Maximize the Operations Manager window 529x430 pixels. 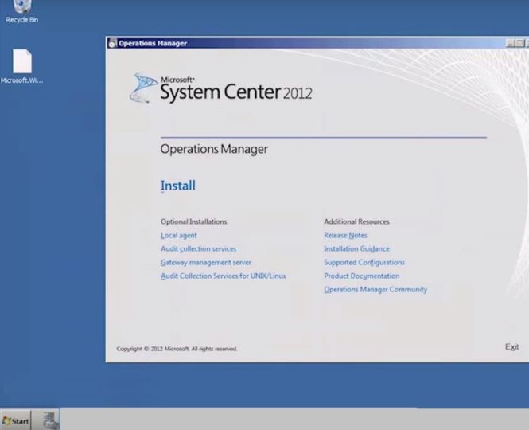[520, 43]
